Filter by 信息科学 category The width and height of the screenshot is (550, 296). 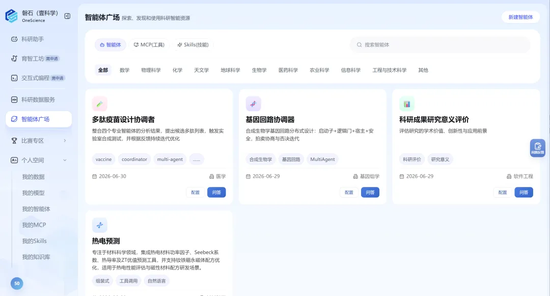pos(351,70)
